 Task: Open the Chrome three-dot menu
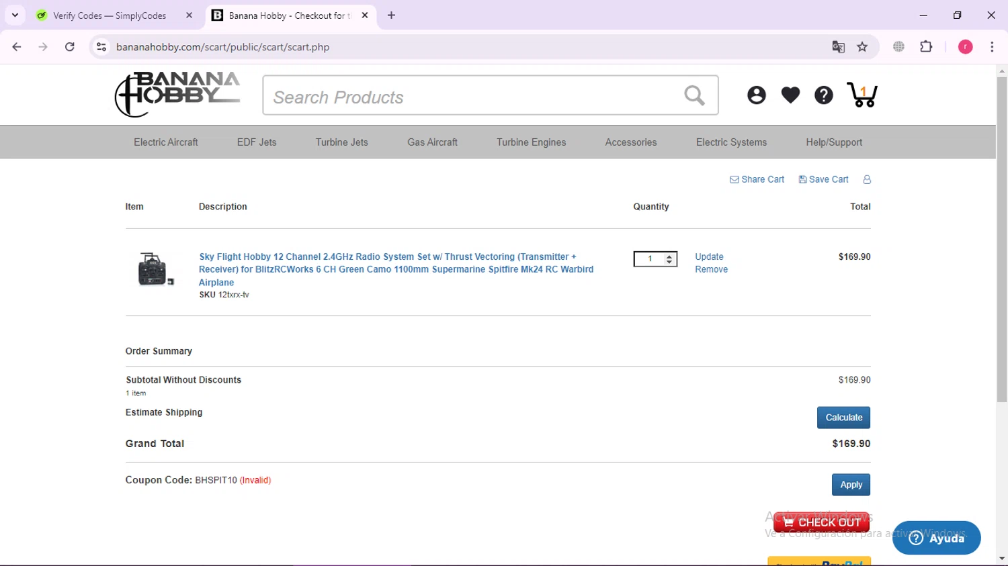coord(992,47)
